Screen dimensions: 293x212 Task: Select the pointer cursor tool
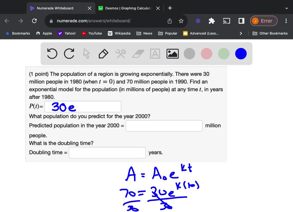[86, 53]
